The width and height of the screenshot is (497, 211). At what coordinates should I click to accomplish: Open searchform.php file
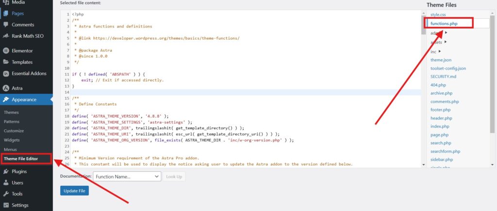click(x=446, y=151)
